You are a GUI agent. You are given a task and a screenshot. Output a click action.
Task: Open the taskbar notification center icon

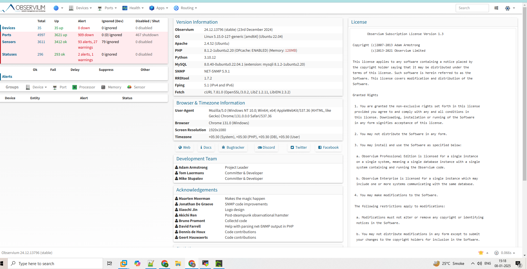518,264
